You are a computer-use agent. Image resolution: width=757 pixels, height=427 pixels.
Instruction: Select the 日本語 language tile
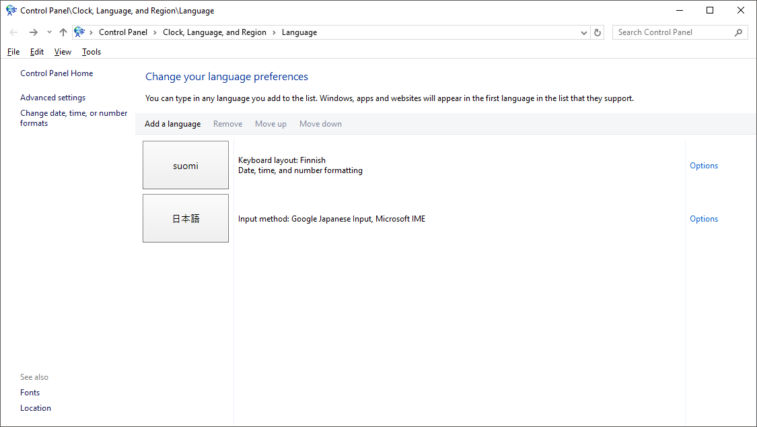[186, 218]
